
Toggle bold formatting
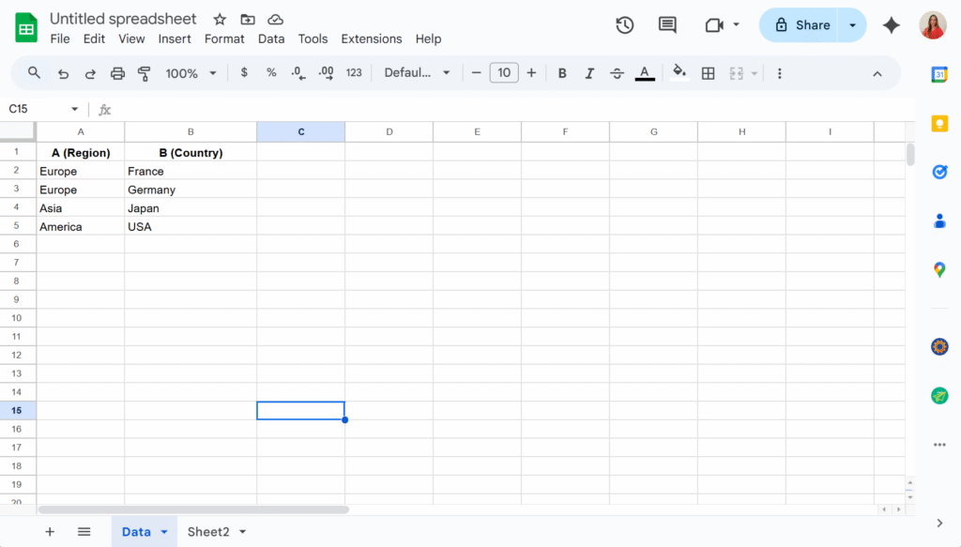[x=562, y=73]
